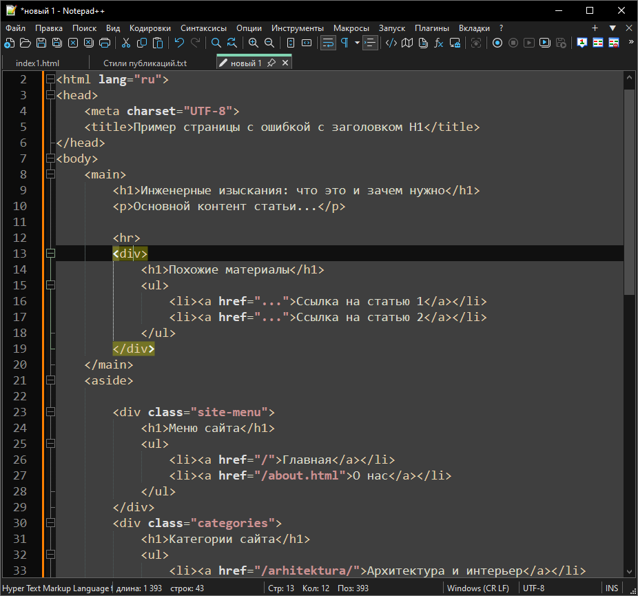Click the Cut scissors icon

click(126, 43)
